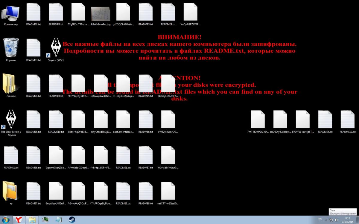Open Windows Explorer from the taskbar

(32, 220)
